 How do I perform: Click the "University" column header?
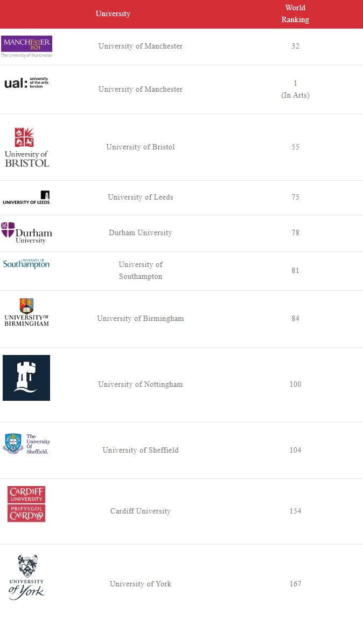point(113,14)
